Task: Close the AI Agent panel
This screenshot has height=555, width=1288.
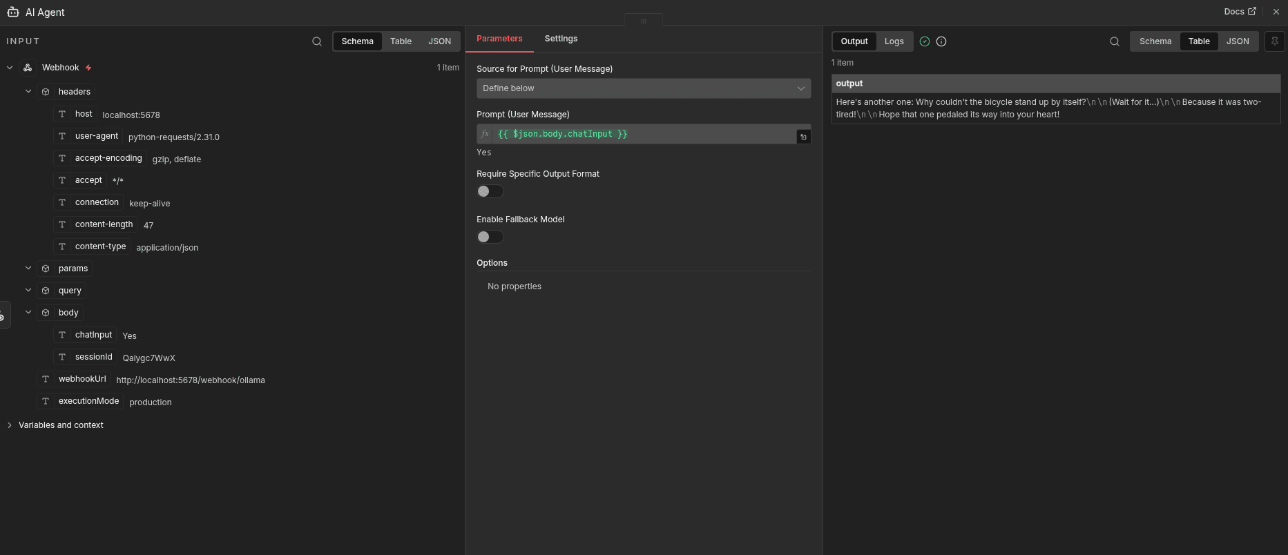Action: pyautogui.click(x=1276, y=12)
